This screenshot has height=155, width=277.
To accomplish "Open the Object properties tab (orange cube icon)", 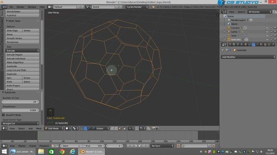I will (x=246, y=45).
